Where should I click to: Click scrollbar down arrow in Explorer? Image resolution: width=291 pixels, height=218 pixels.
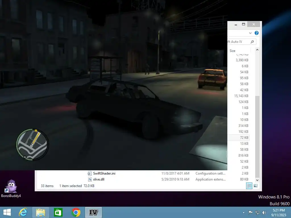(x=257, y=180)
